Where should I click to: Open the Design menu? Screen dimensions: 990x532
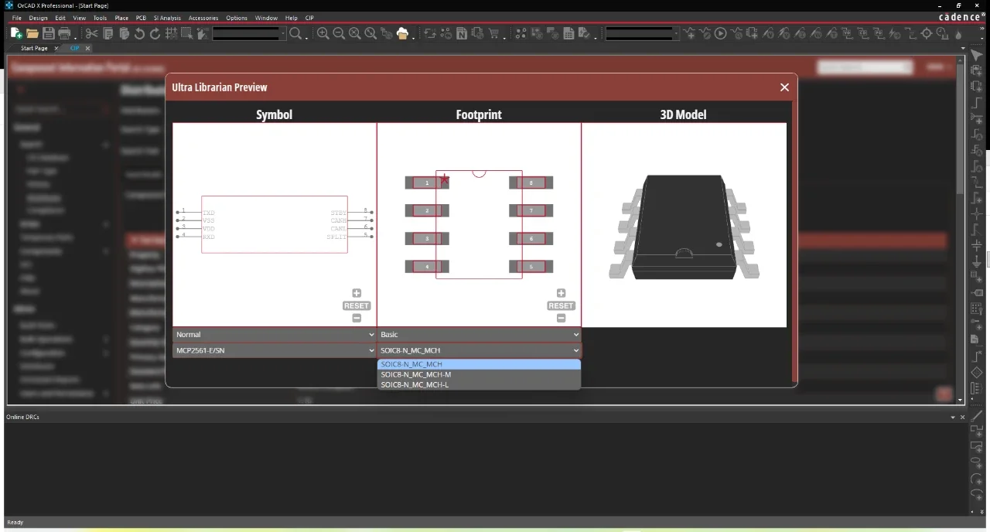coord(38,18)
